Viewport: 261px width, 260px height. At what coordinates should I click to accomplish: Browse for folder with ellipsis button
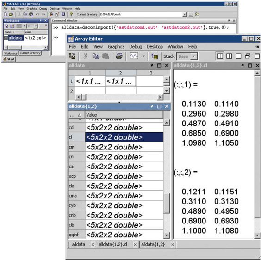coord(191,15)
